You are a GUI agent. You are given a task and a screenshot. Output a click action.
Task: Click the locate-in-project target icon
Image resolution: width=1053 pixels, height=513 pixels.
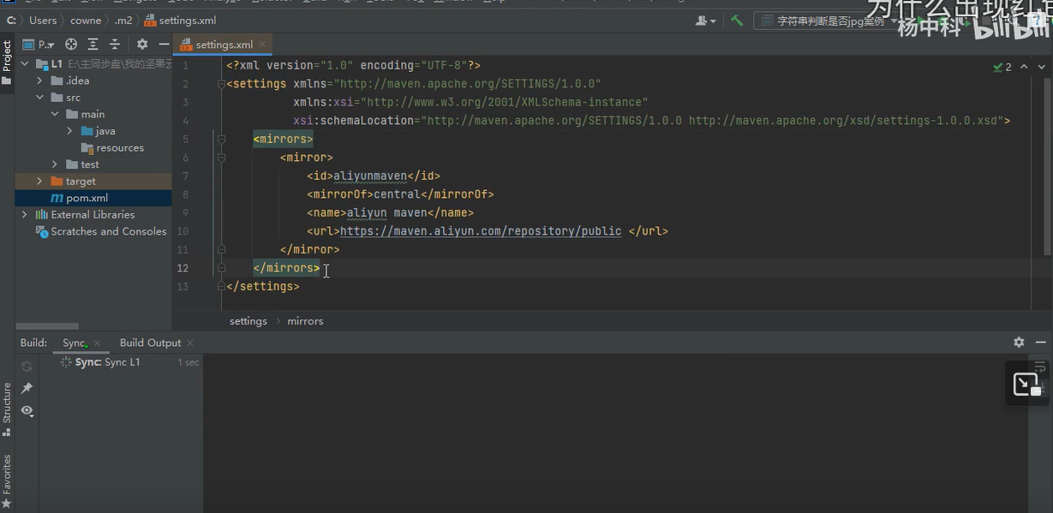(x=71, y=45)
